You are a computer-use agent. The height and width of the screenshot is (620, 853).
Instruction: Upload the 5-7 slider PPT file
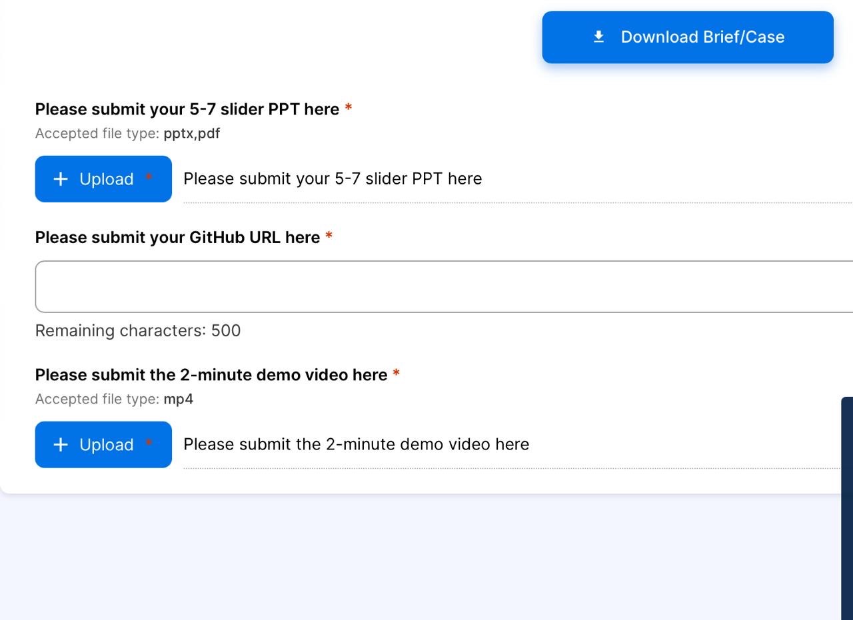tap(103, 179)
